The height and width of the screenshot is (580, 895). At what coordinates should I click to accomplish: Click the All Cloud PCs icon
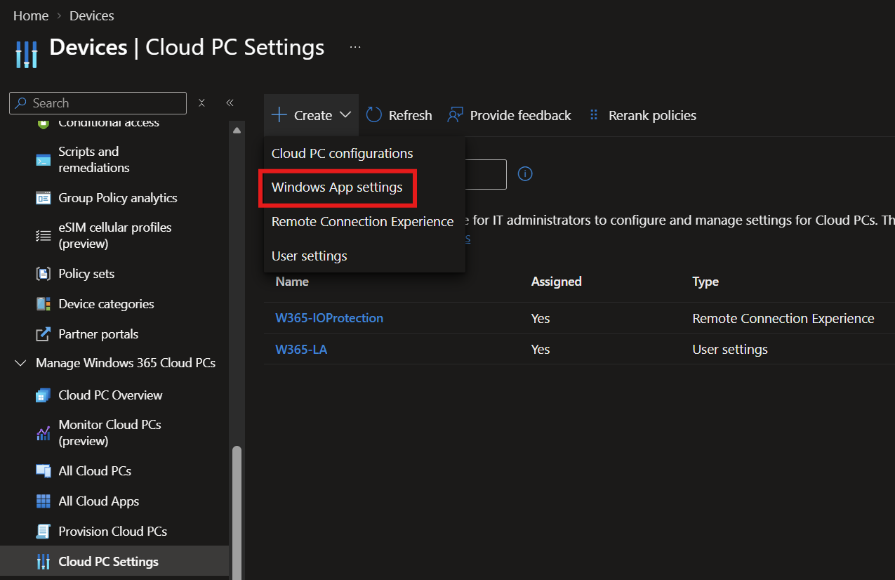(x=44, y=471)
